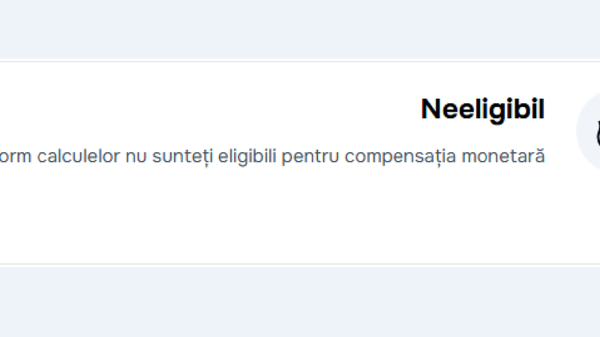Click the top border line of the result card
Image resolution: width=600 pixels, height=337 pixels.
tap(300, 61)
